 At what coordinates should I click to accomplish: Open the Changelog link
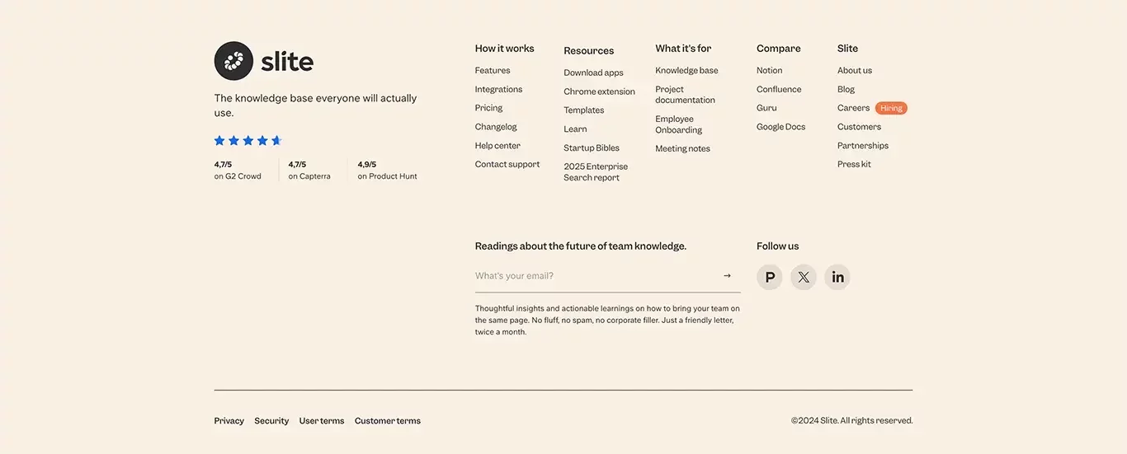point(496,127)
